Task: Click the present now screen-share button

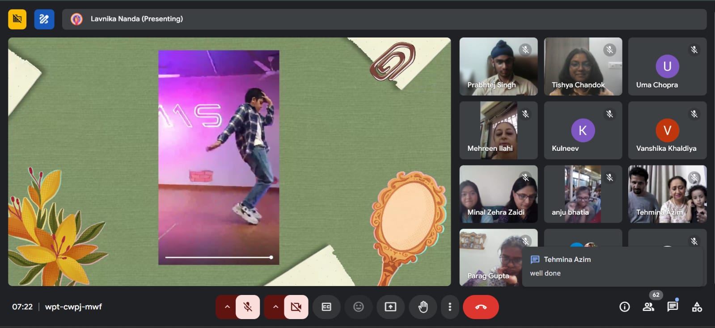Action: point(390,307)
